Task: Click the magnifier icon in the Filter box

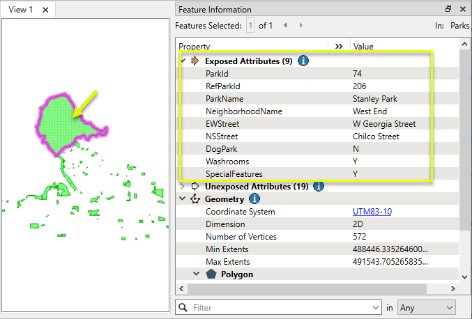Action: click(x=183, y=307)
